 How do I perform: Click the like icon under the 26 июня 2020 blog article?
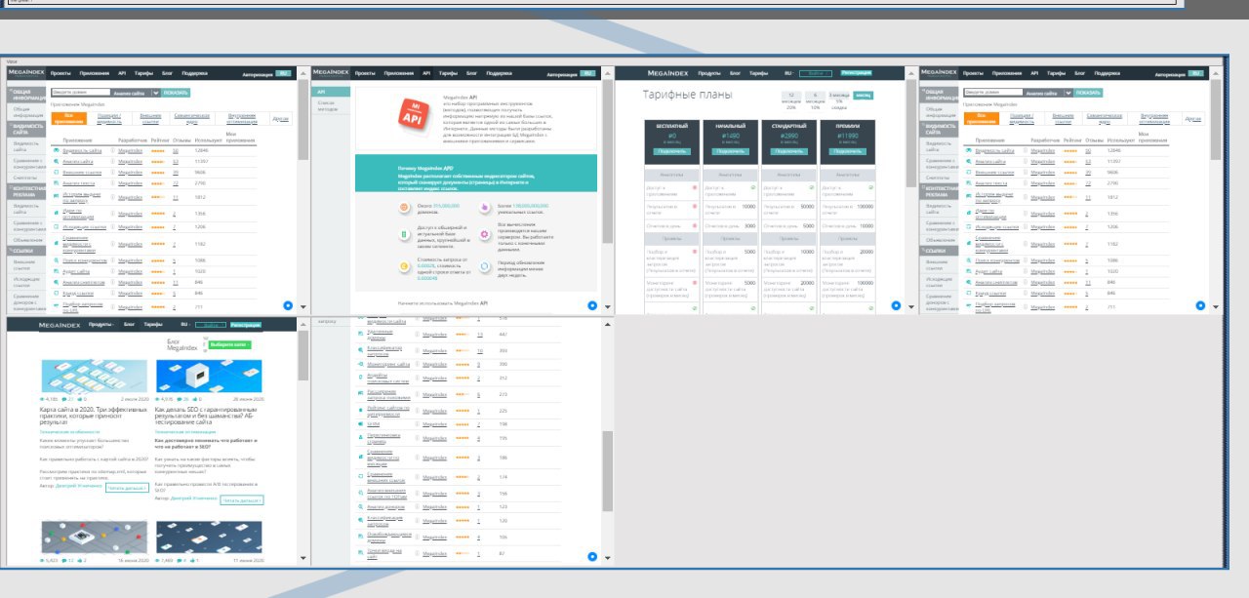(x=194, y=399)
